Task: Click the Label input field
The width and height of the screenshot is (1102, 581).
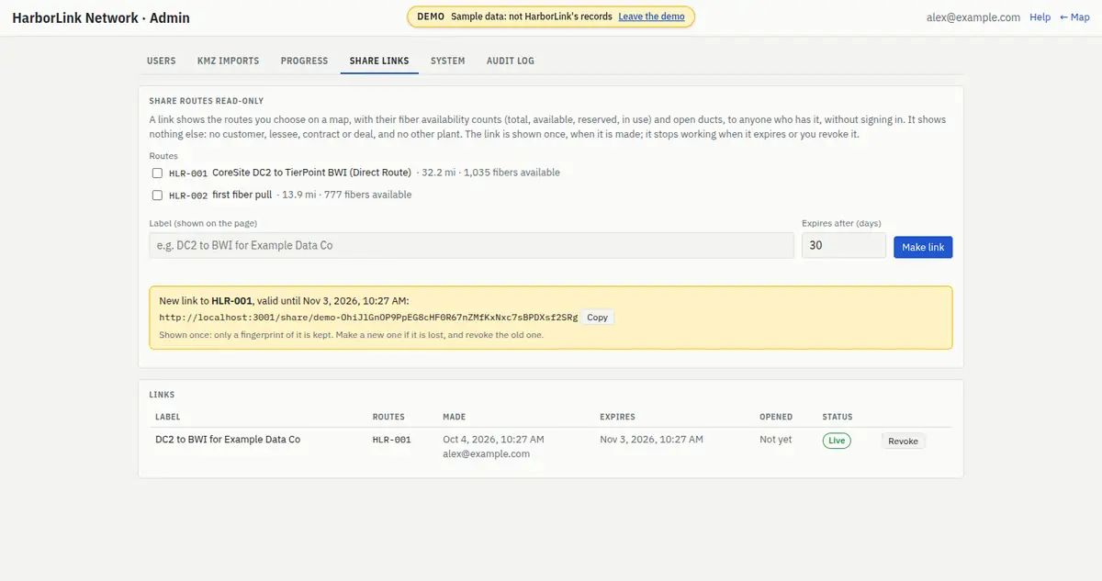Action: point(471,245)
